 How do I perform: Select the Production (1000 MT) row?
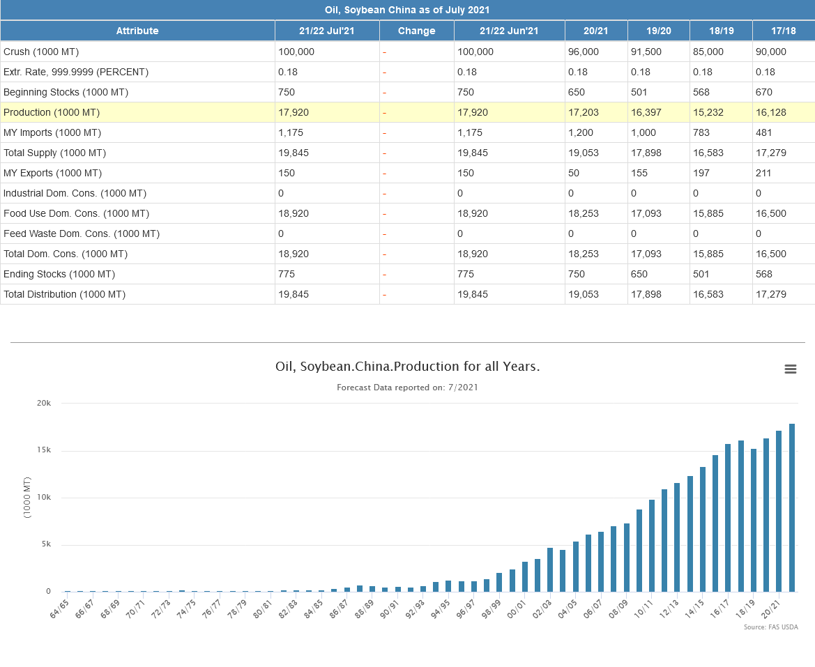pyautogui.click(x=52, y=112)
